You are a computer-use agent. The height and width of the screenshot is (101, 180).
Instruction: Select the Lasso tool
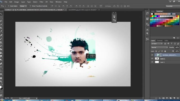point(1,21)
